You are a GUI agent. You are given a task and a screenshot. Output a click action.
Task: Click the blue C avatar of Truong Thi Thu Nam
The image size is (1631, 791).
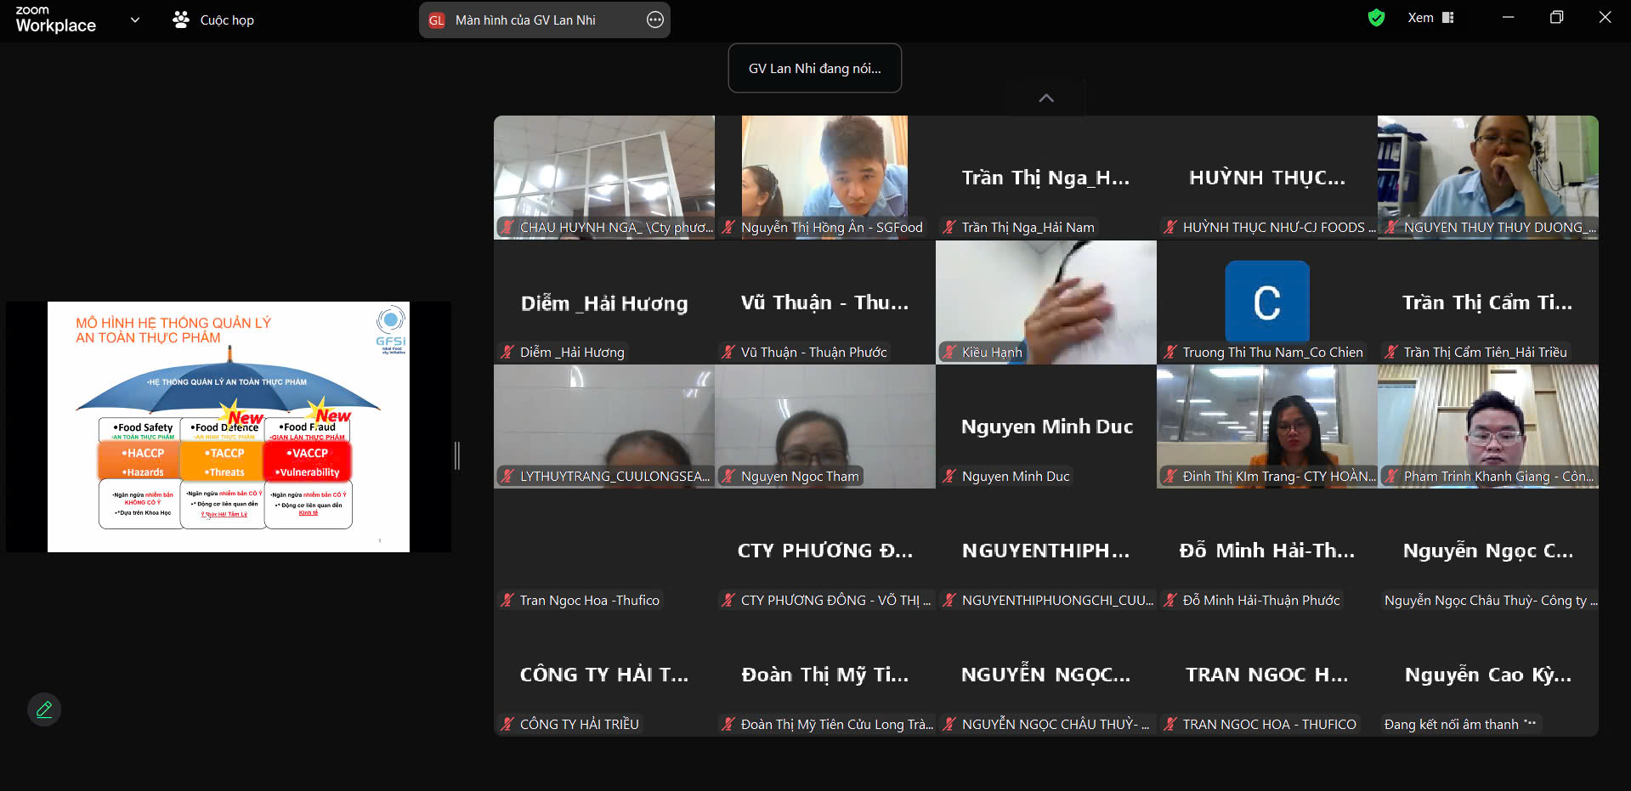[1266, 302]
